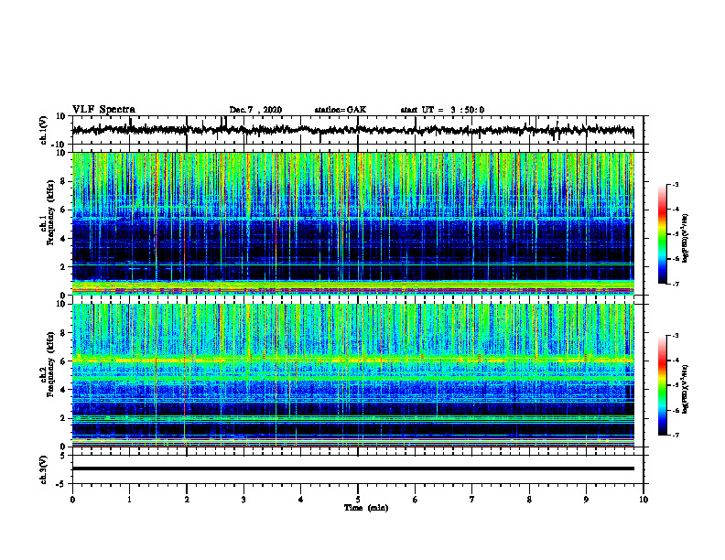Click the time axis tick label "8"

(x=529, y=500)
